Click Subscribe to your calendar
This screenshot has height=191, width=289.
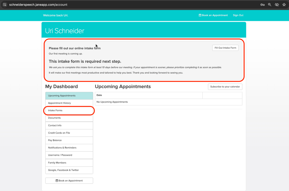[225, 86]
